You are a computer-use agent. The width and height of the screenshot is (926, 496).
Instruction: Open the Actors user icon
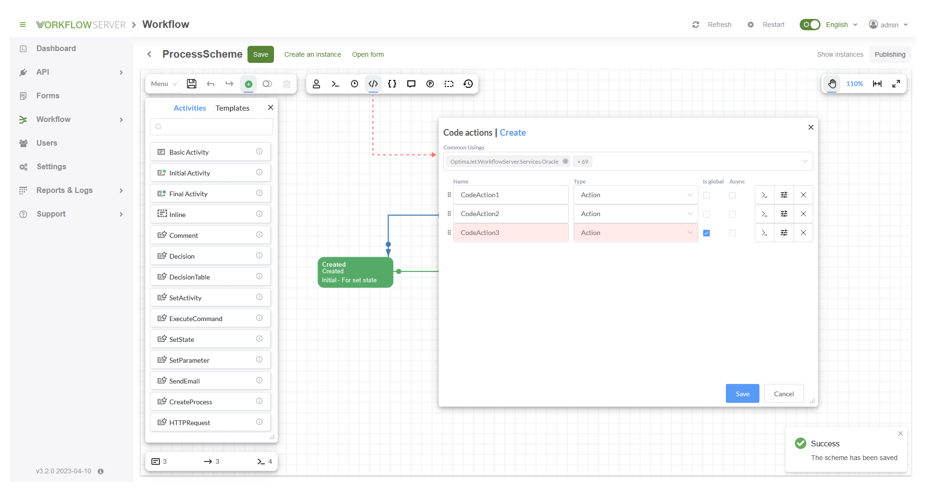(317, 84)
